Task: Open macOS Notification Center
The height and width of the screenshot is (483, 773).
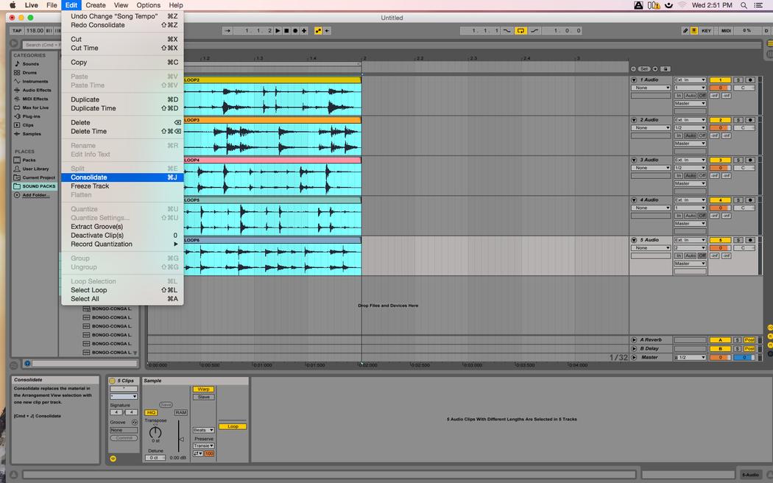Action: click(x=759, y=5)
